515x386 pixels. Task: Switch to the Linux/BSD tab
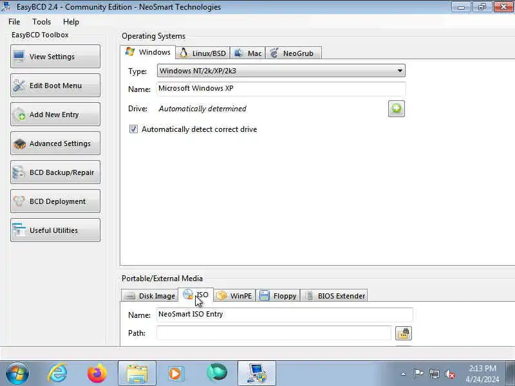point(203,53)
